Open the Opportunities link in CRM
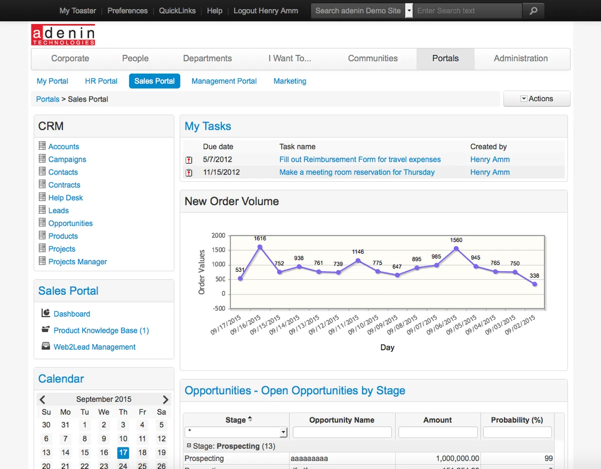Viewport: 601px width, 469px height. (71, 223)
